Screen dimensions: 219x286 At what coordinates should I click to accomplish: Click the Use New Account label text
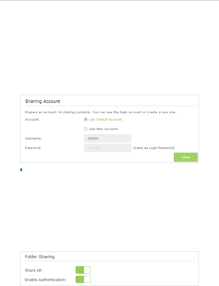click(x=103, y=129)
